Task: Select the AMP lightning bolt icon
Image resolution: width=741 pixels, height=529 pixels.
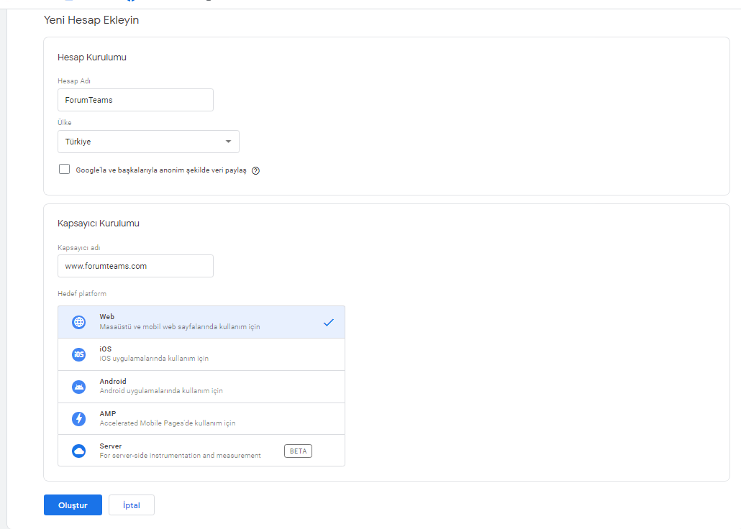Action: 78,418
